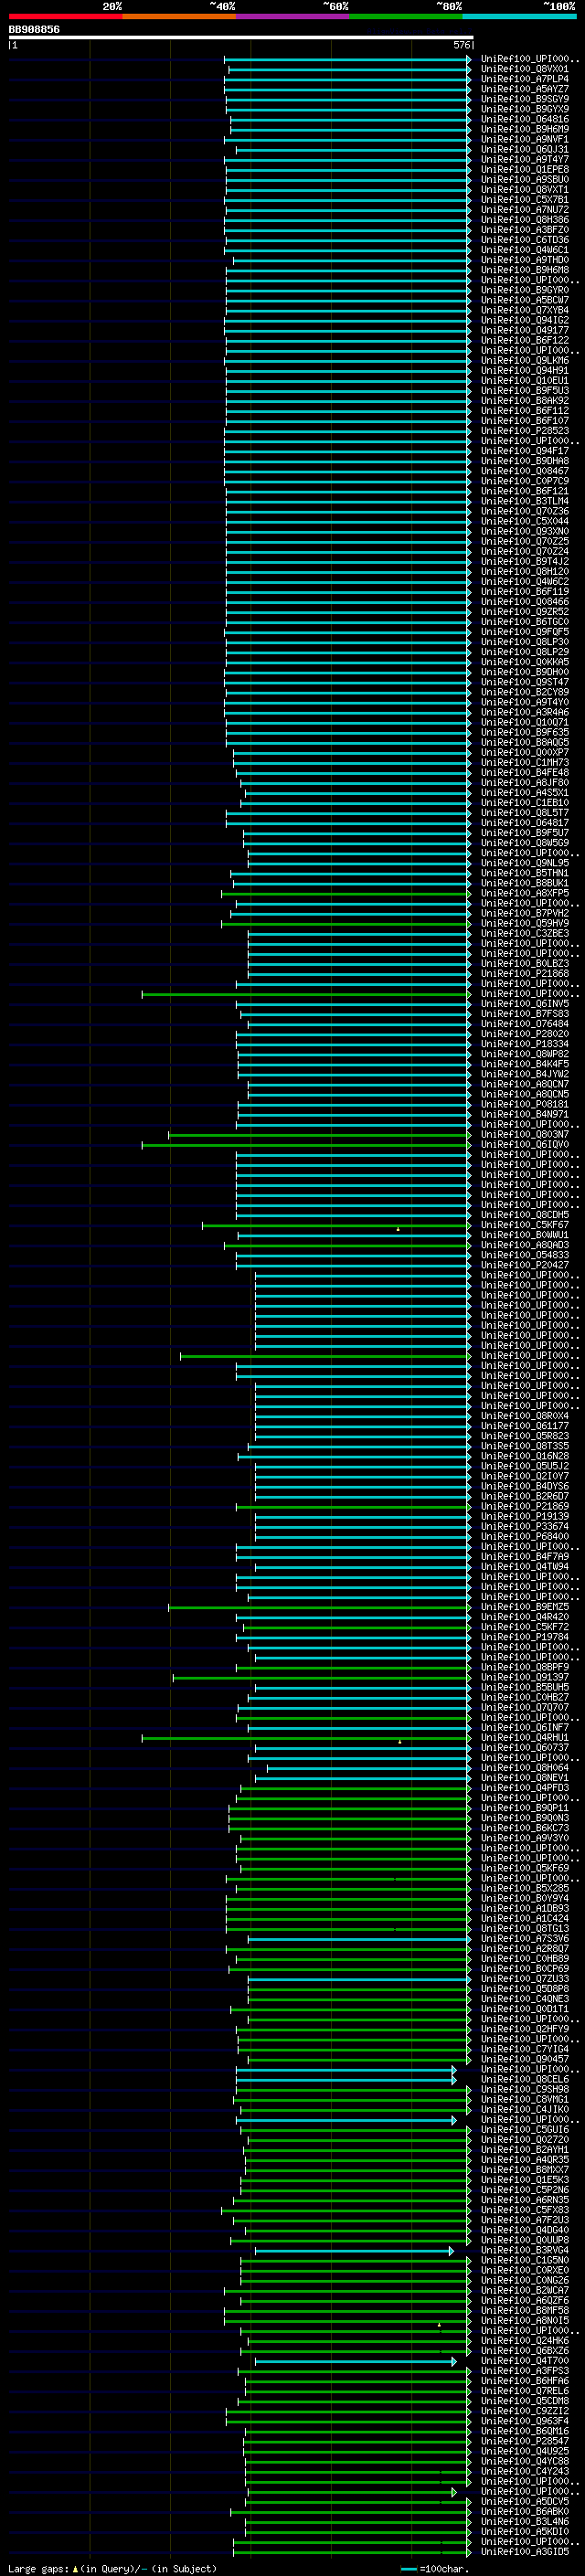Select the UniRef100_A8QAD3 label
Screen dimensions: 585x2576
coord(525,1245)
